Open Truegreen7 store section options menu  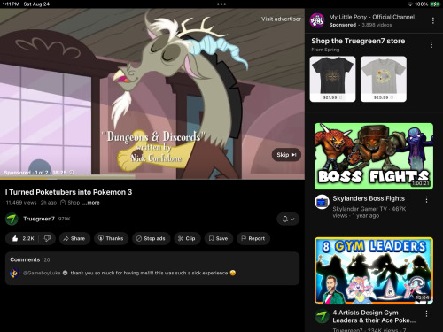point(431,45)
